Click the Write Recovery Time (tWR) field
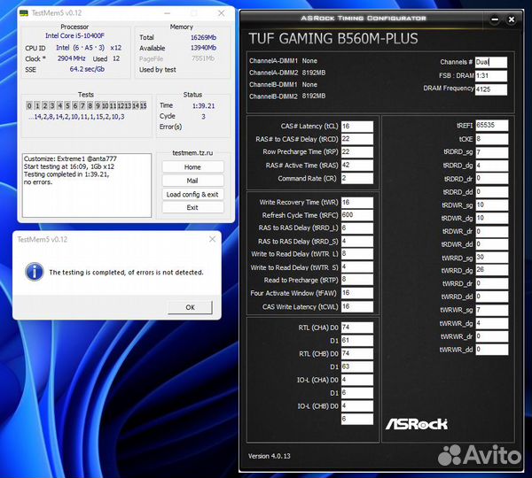532x478 pixels. click(357, 202)
